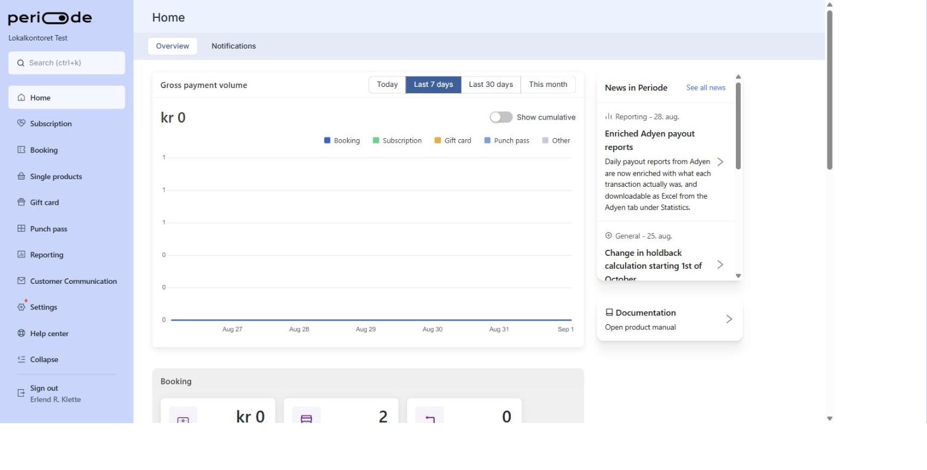Toggle the Gift card legend entry
This screenshot has width=927, height=470.
[x=452, y=140]
